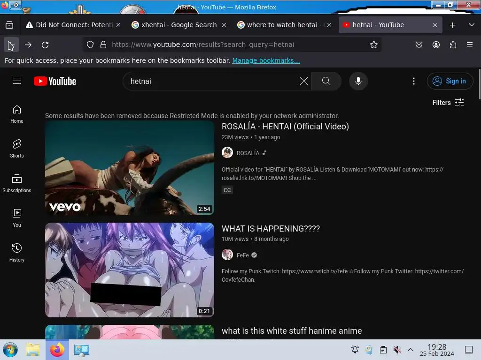Open the file manager taskbar icon
Screen dimensions: 481x360
pyautogui.click(x=33, y=350)
